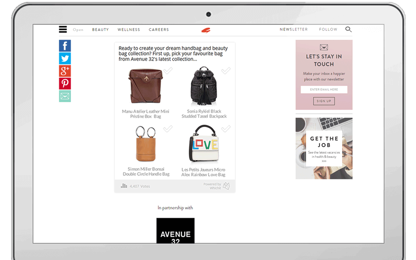Open the Follow link
The height and width of the screenshot is (260, 416).
(x=328, y=29)
